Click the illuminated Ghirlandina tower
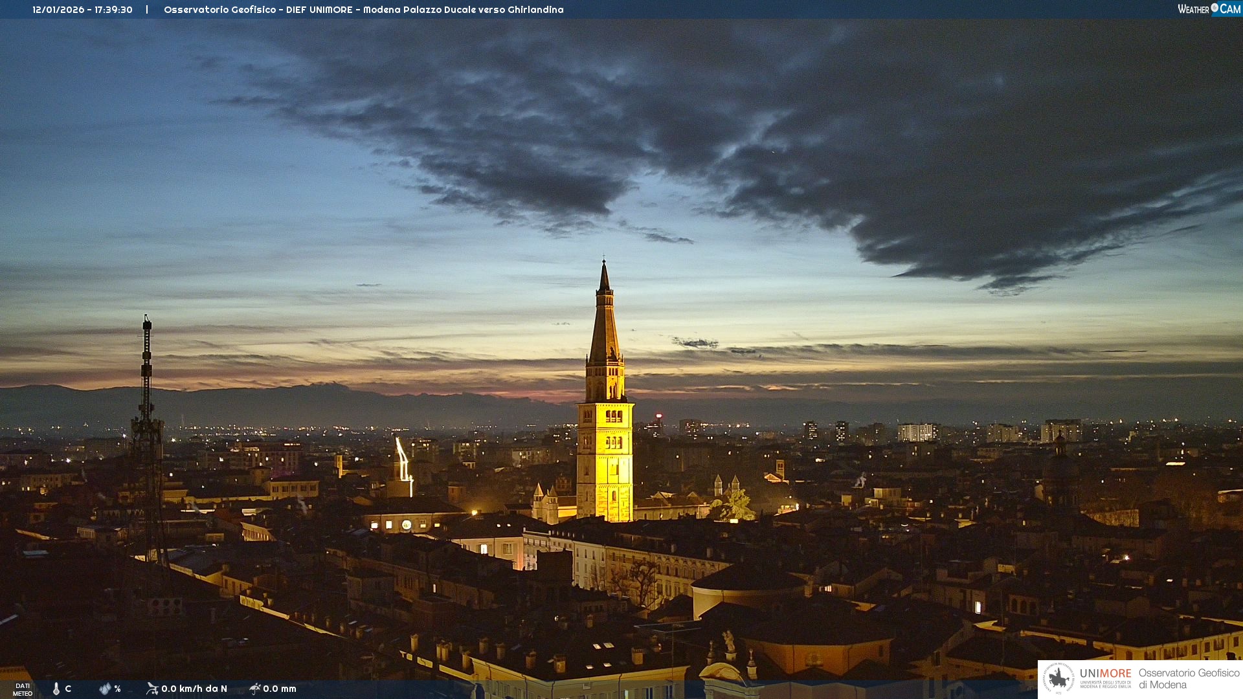Screen dimensions: 1243x699 click(x=605, y=453)
